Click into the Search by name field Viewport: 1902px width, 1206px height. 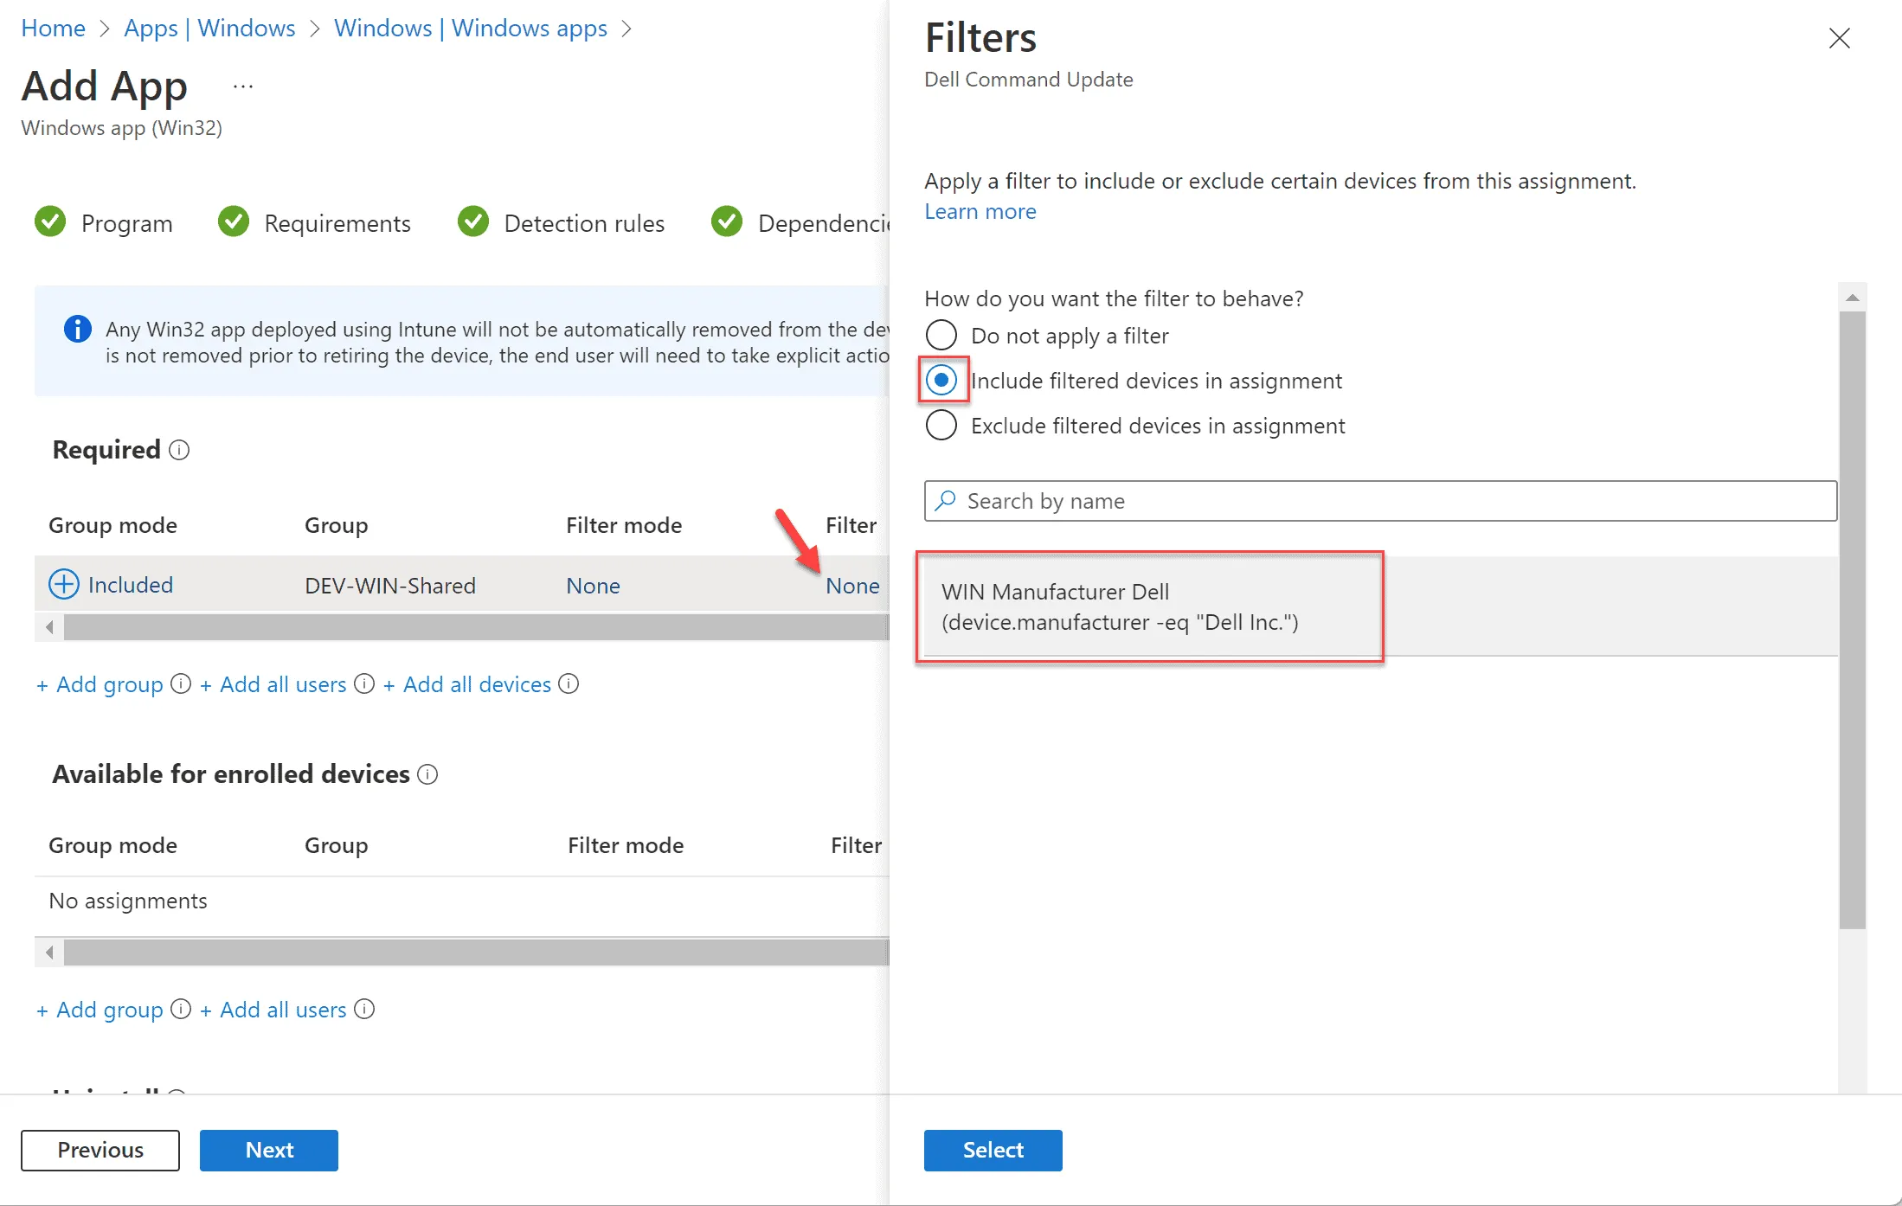1380,501
